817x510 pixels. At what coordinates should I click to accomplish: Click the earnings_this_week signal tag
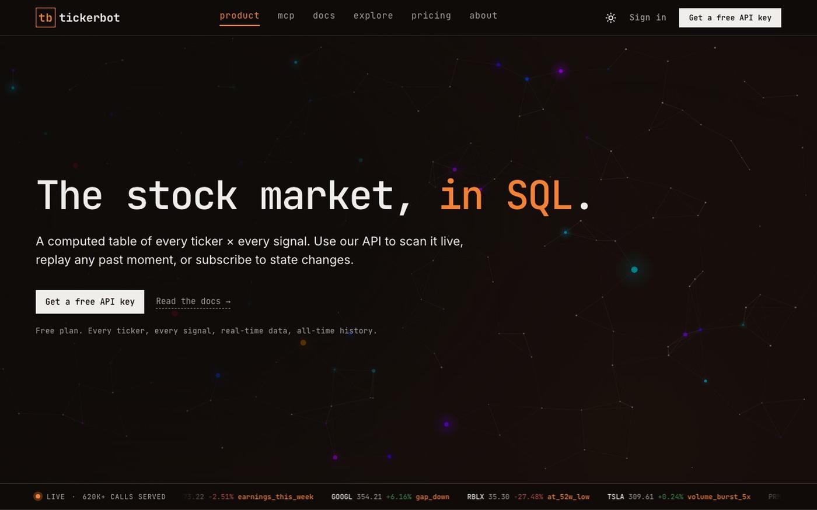click(275, 497)
